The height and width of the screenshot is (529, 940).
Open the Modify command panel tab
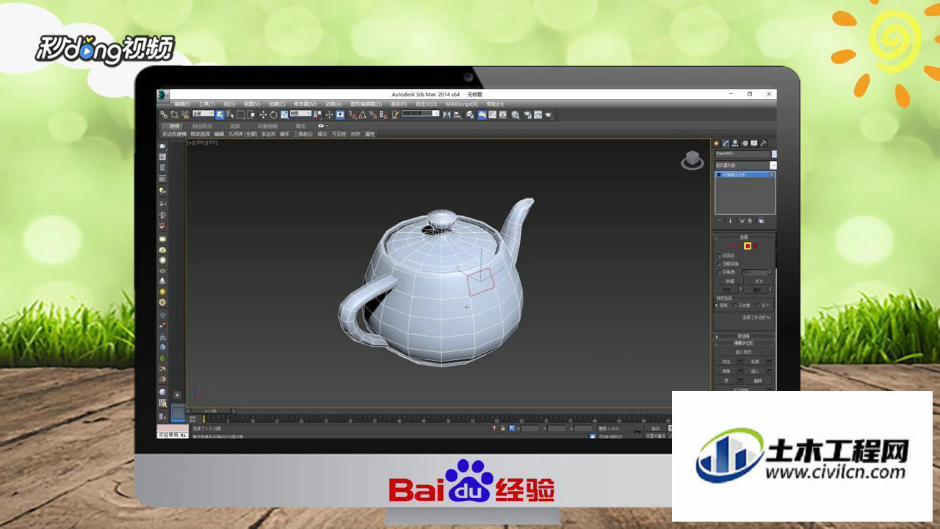pyautogui.click(x=726, y=143)
